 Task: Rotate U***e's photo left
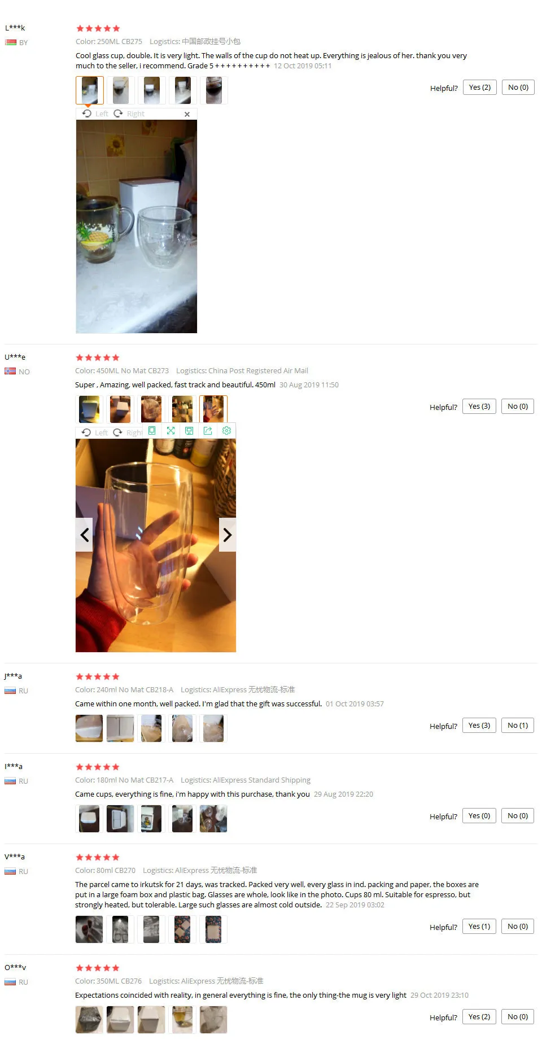(x=94, y=433)
